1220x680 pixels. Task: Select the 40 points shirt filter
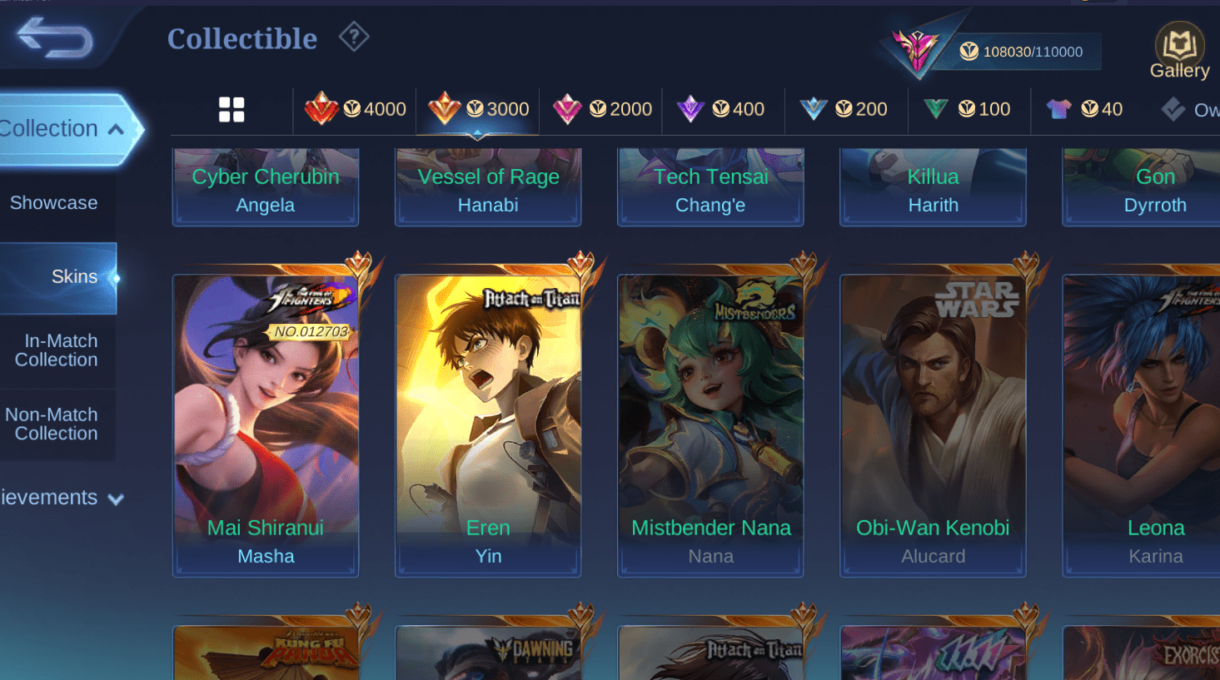pyautogui.click(x=1084, y=109)
